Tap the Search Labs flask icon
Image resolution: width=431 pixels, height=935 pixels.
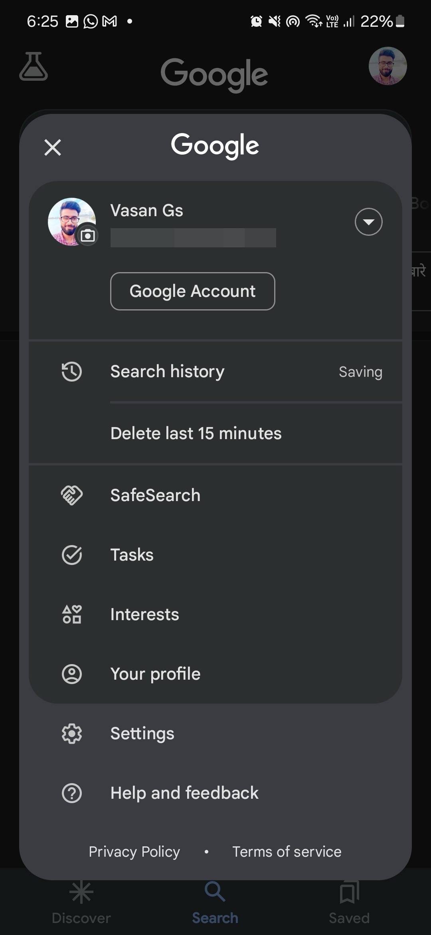click(x=34, y=66)
